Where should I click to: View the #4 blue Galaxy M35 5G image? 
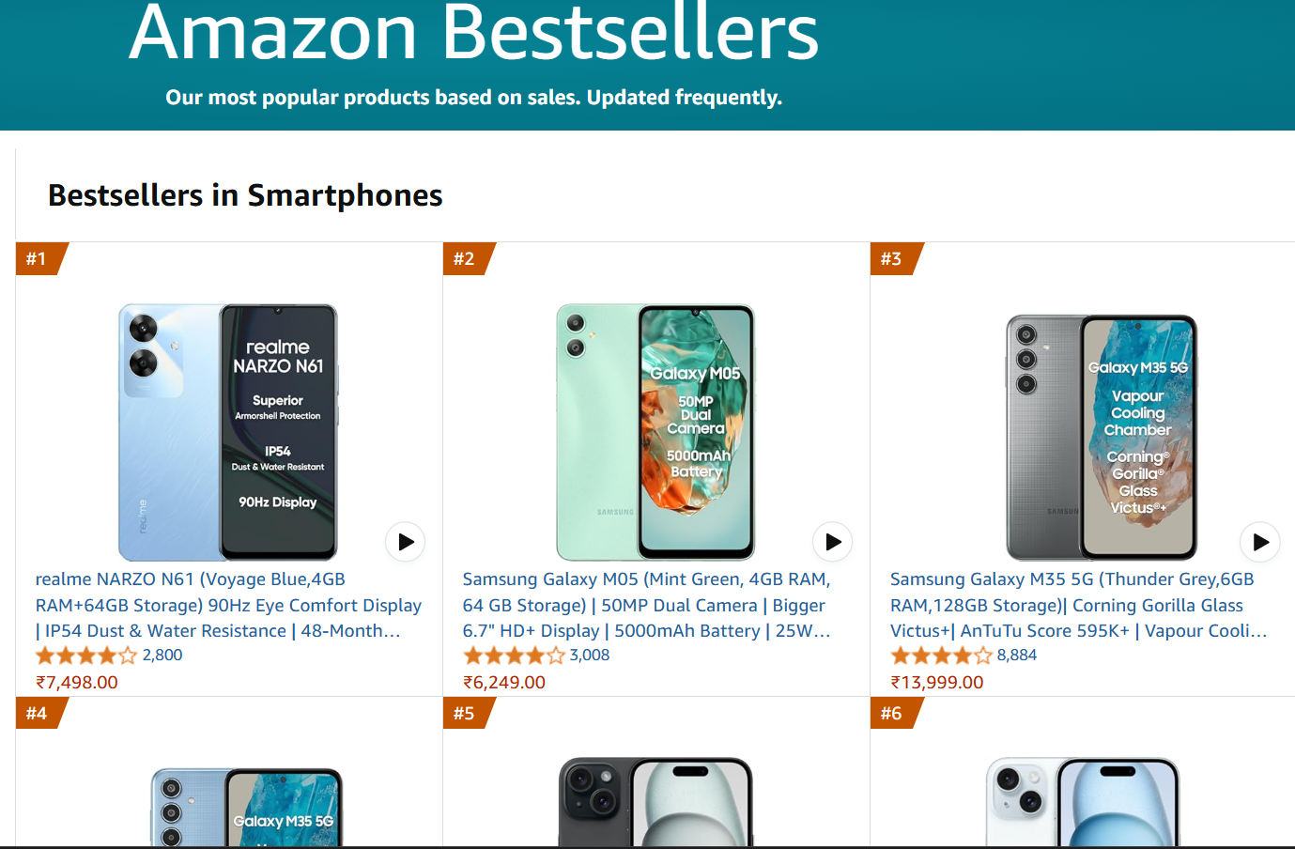(x=247, y=808)
